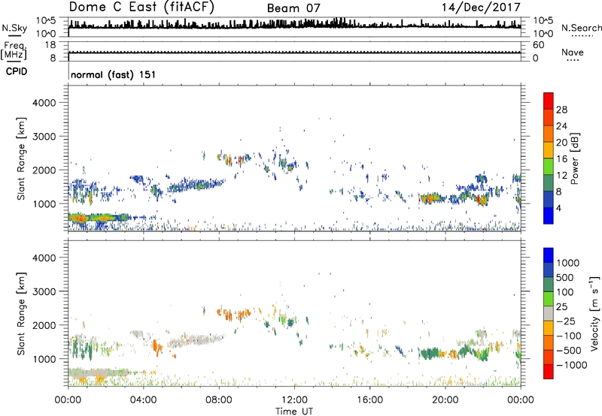This screenshot has width=602, height=416.
Task: Click the '500' velocity color bar label
Action: 565,278
